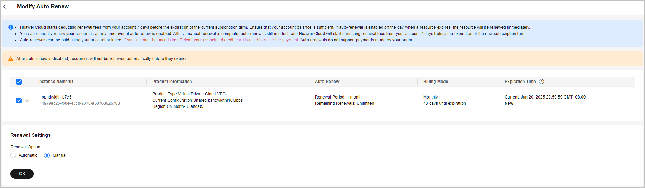Click the red credit card payment notice text
The image size is (645, 188).
211,40
